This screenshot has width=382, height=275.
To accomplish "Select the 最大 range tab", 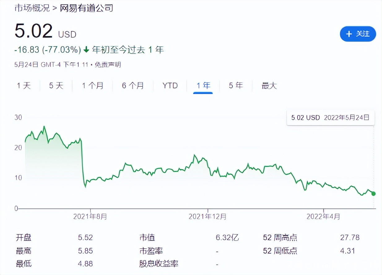I will pyautogui.click(x=269, y=85).
